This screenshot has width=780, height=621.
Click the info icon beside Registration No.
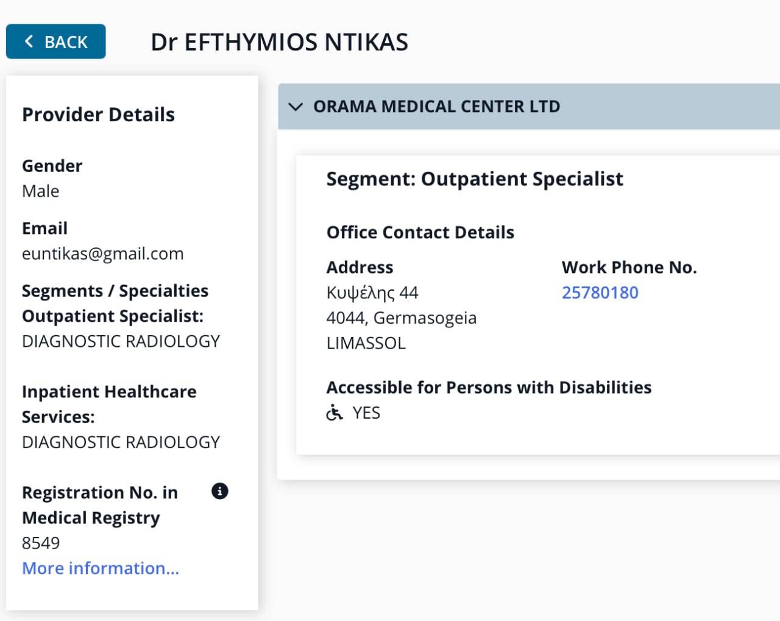coord(219,491)
